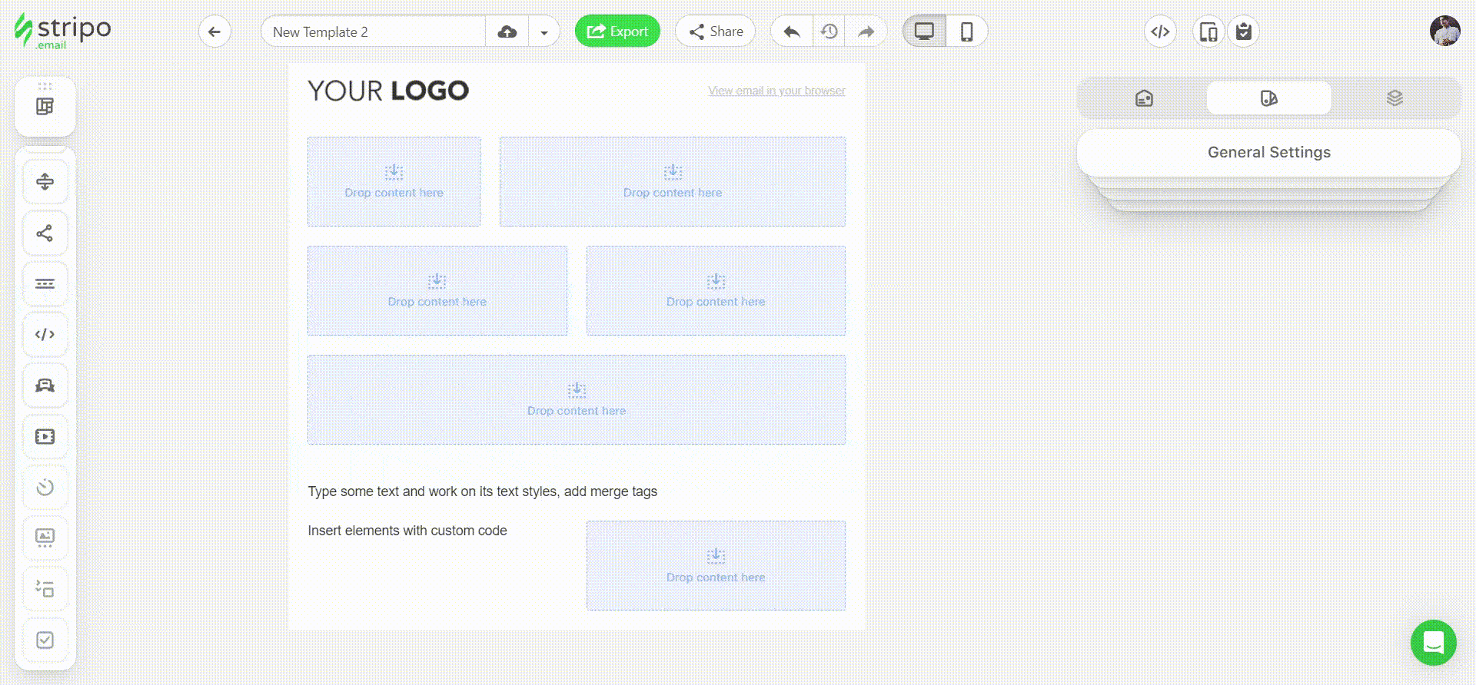Screen dimensions: 1476x685
Task: Open version history clock icon
Action: tap(829, 31)
